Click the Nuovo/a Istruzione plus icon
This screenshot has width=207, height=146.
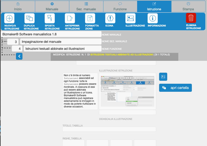click(x=9, y=18)
